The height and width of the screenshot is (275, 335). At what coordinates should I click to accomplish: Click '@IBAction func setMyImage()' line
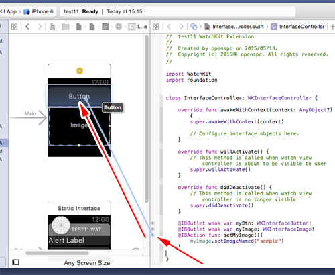tap(220, 235)
